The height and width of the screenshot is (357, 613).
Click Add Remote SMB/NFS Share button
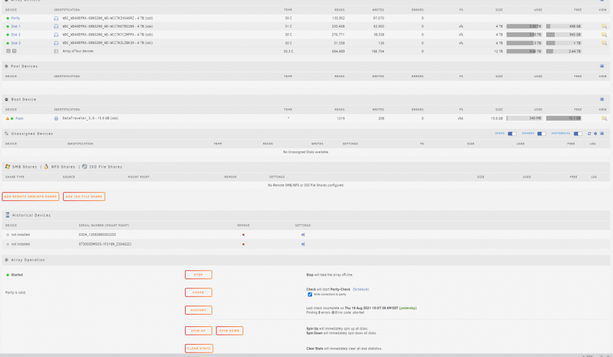(31, 197)
